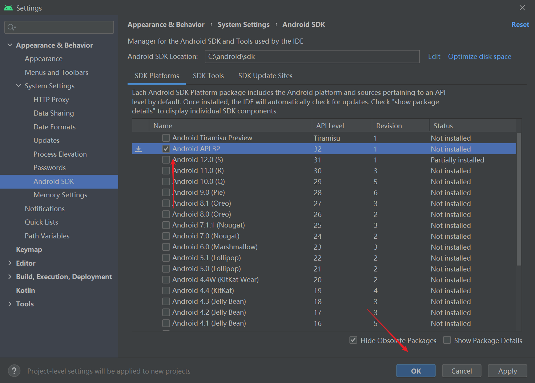This screenshot has height=383, width=535.
Task: Switch to the SDK Platforms tab
Action: [157, 76]
